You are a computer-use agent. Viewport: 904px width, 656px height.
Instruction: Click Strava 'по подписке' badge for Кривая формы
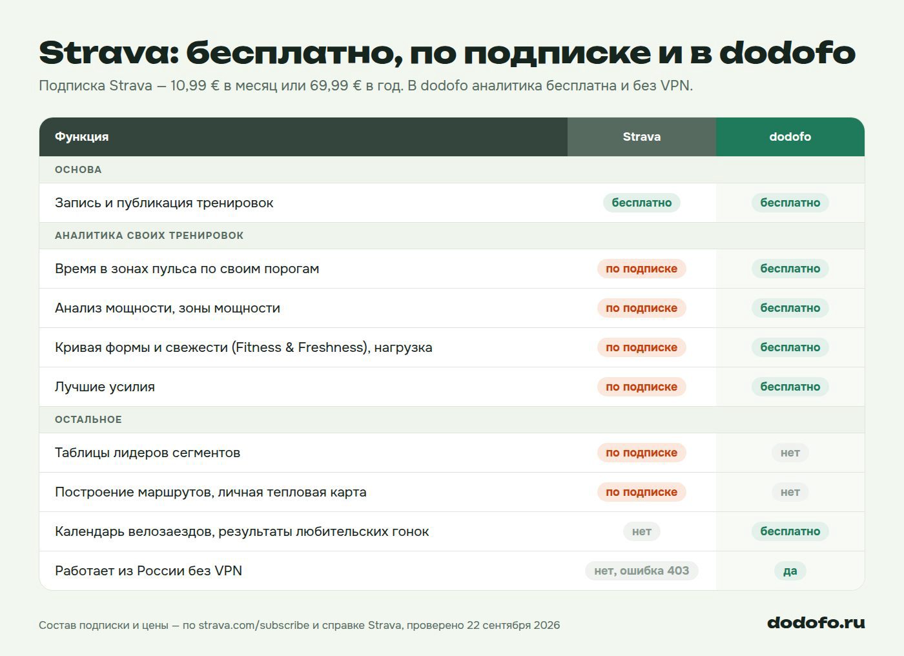point(641,347)
